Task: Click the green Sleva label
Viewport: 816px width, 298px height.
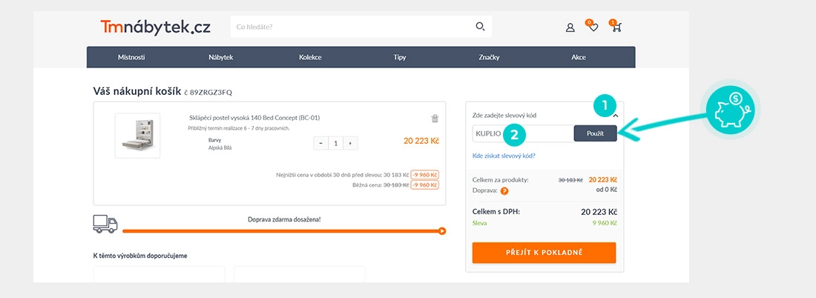Action: coord(479,223)
